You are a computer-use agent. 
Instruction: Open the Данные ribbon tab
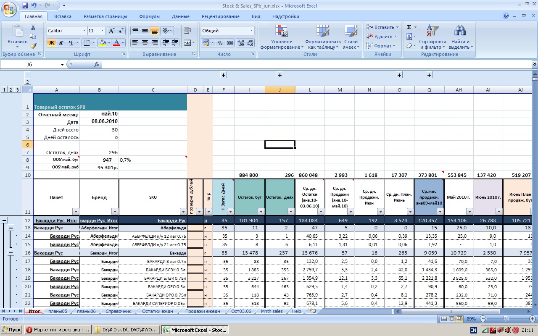tap(180, 16)
